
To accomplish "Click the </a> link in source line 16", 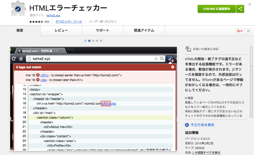I will 113,104.
